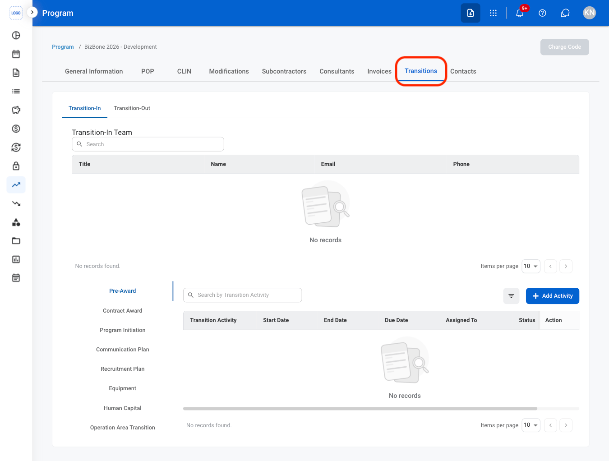Viewport: 609px width, 461px height.
Task: Open the pie chart dashboard sidebar icon
Action: click(x=16, y=35)
